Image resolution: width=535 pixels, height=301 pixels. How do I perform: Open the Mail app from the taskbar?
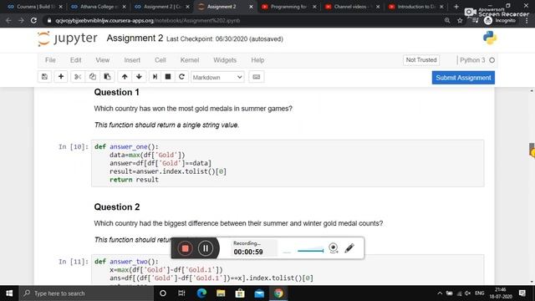click(259, 293)
